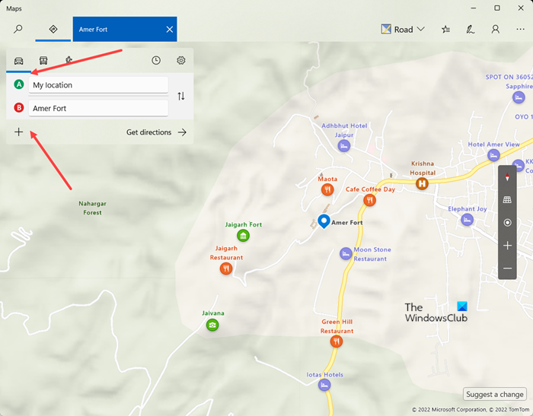Select the Sapphire hotel icon
533x416 pixels.
(519, 98)
